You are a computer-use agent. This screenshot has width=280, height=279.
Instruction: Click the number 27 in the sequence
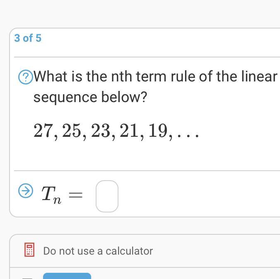(43, 131)
